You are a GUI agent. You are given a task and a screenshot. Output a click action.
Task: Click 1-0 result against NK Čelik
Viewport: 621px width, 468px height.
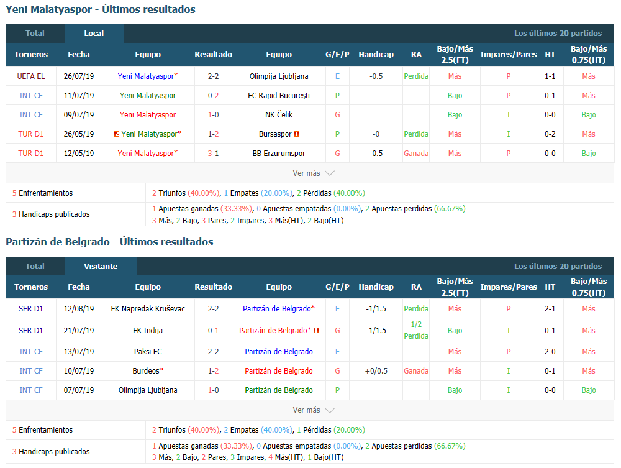coord(214,115)
